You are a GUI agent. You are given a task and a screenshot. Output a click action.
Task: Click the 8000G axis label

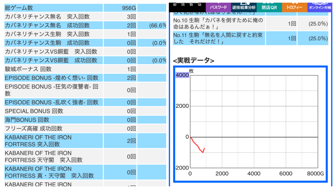click(x=315, y=174)
